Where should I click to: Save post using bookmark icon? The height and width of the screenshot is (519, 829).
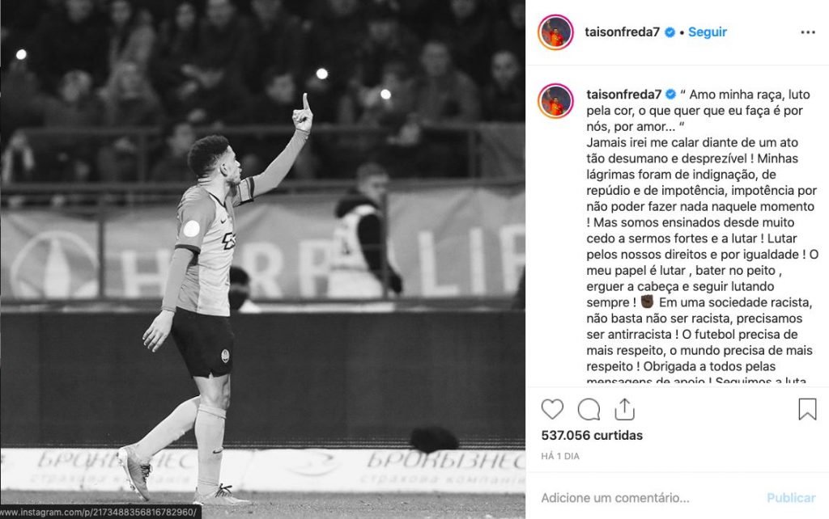coord(807,409)
